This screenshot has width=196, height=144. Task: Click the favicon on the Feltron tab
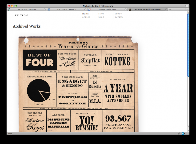point(130,10)
